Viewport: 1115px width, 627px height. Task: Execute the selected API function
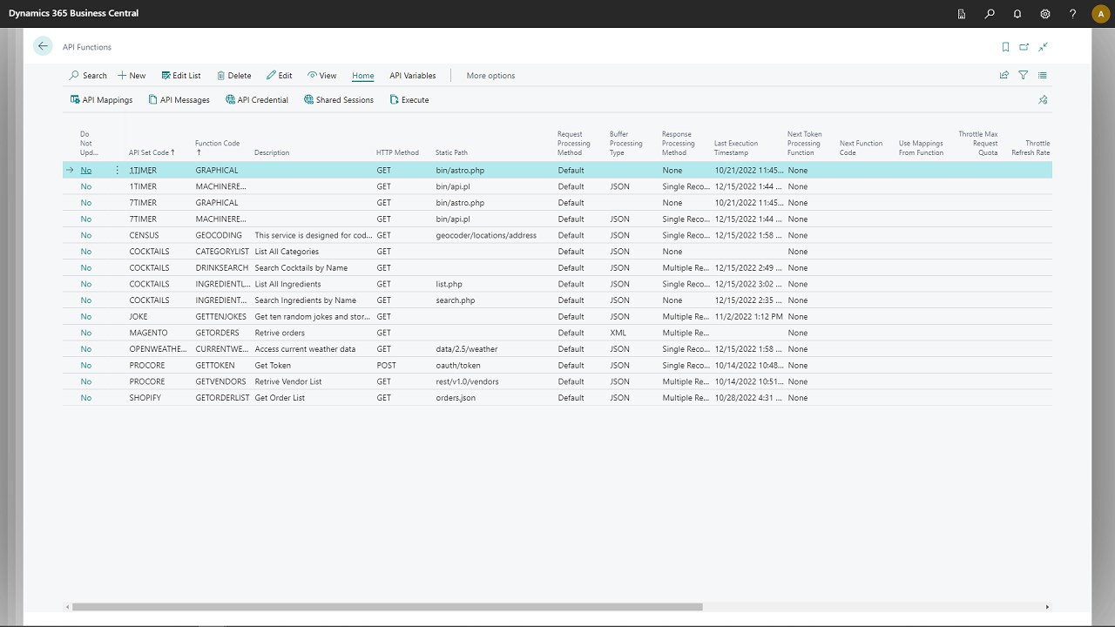point(409,100)
